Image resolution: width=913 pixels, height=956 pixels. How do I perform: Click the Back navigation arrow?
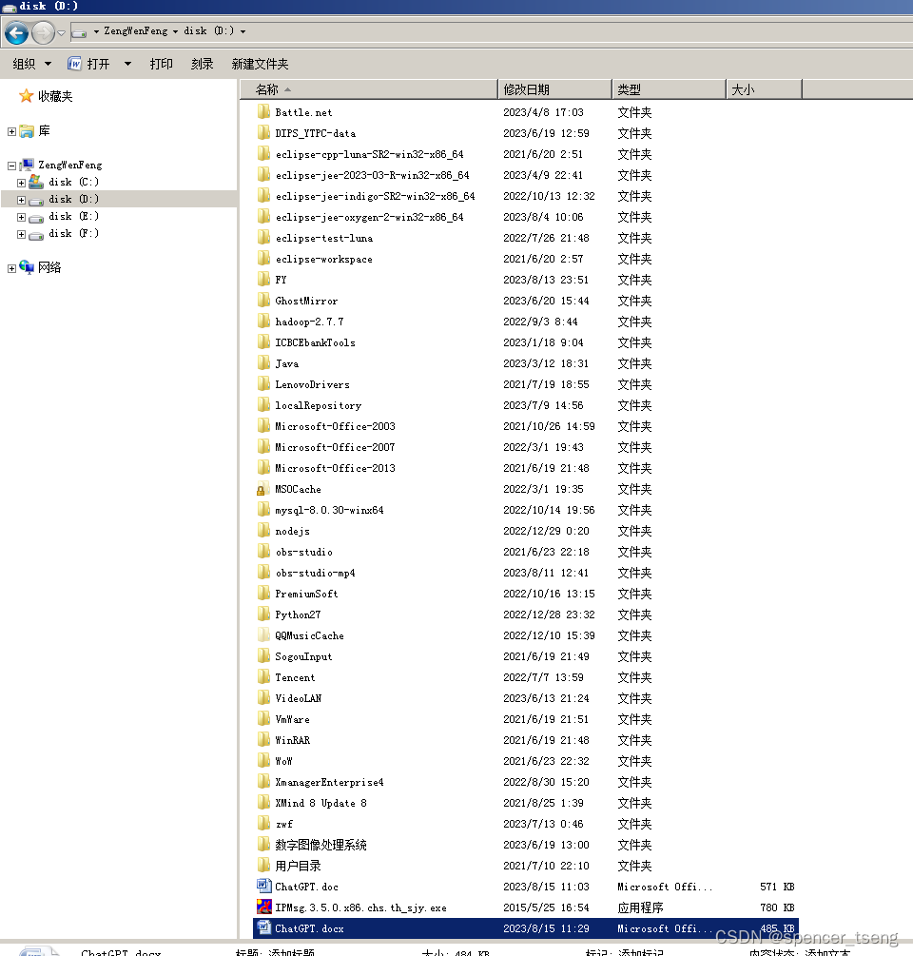(x=17, y=29)
